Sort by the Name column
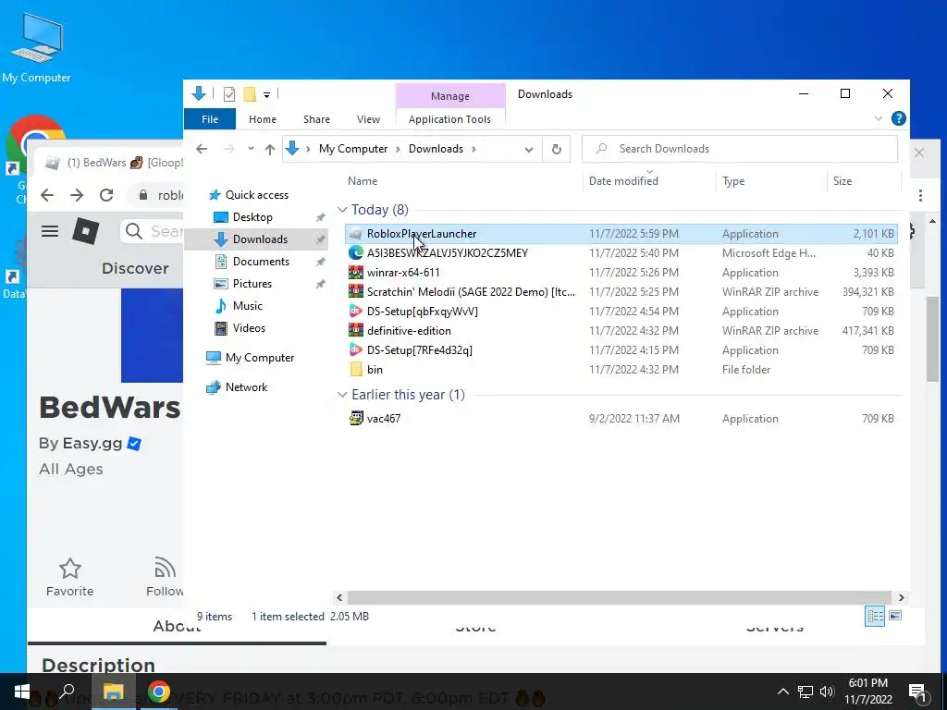 363,181
